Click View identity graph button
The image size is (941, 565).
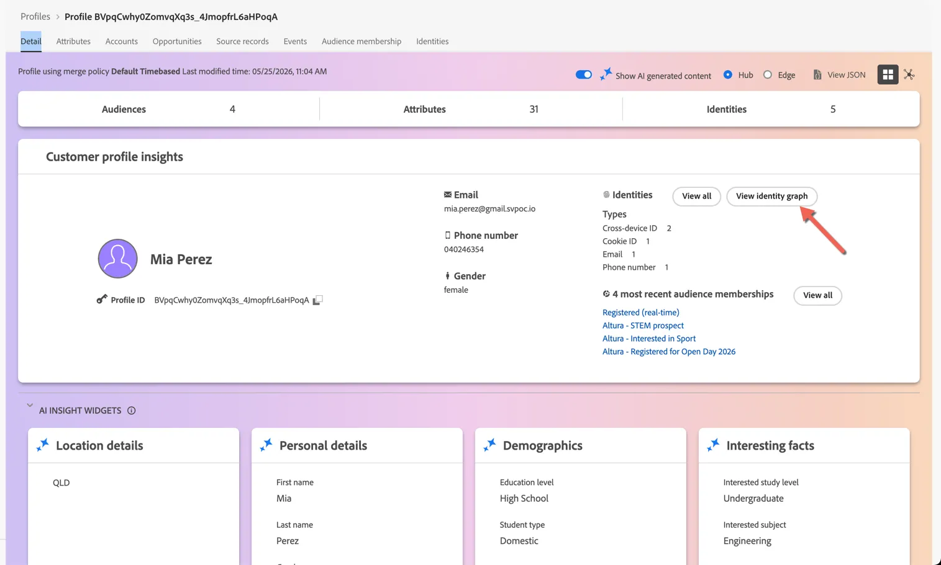point(772,196)
